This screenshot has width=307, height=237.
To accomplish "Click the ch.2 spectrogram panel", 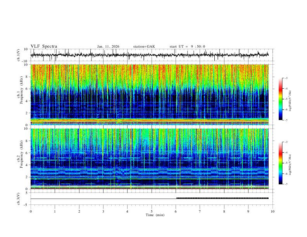I will (149, 159).
